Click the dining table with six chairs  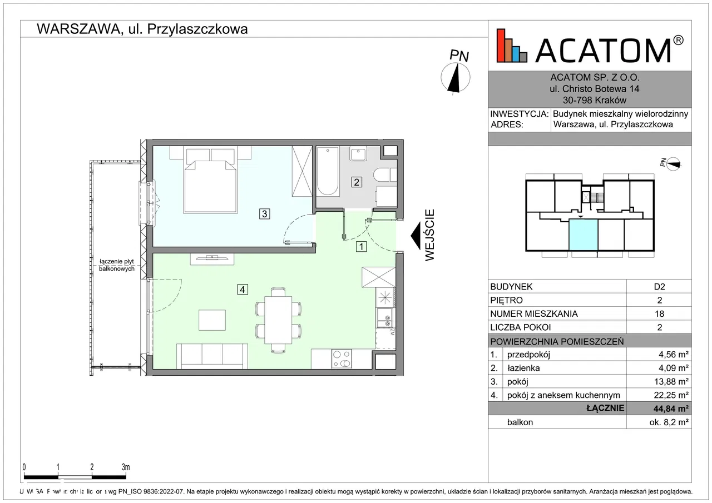(x=278, y=320)
